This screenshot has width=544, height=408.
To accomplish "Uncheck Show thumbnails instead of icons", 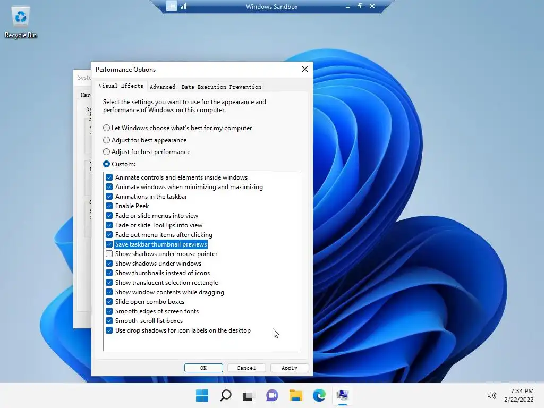I will tap(109, 273).
